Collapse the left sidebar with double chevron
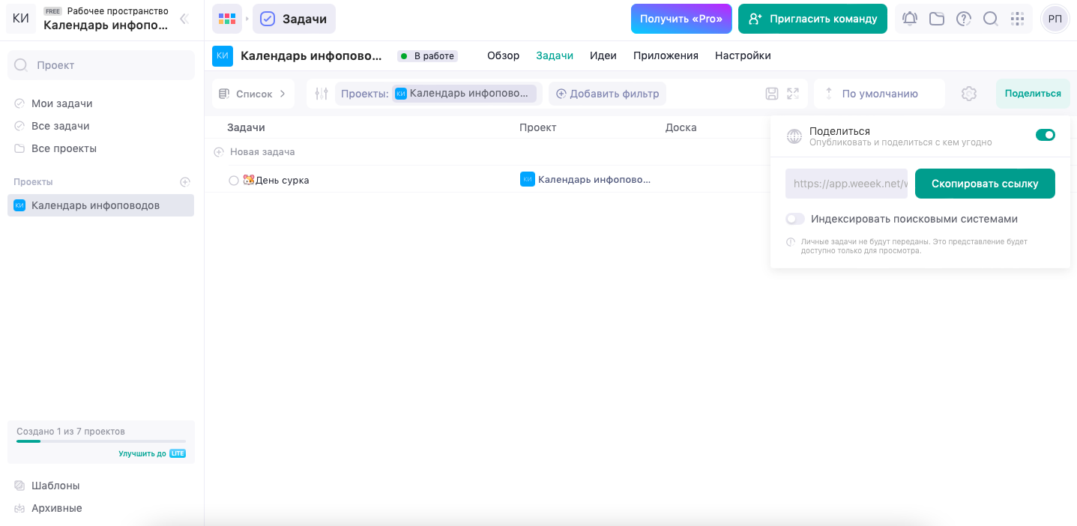 pyautogui.click(x=184, y=19)
